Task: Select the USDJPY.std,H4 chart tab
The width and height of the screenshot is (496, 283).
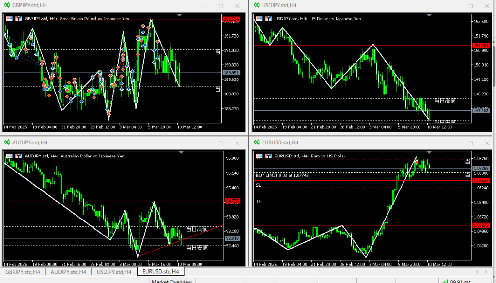Action: coord(114,272)
